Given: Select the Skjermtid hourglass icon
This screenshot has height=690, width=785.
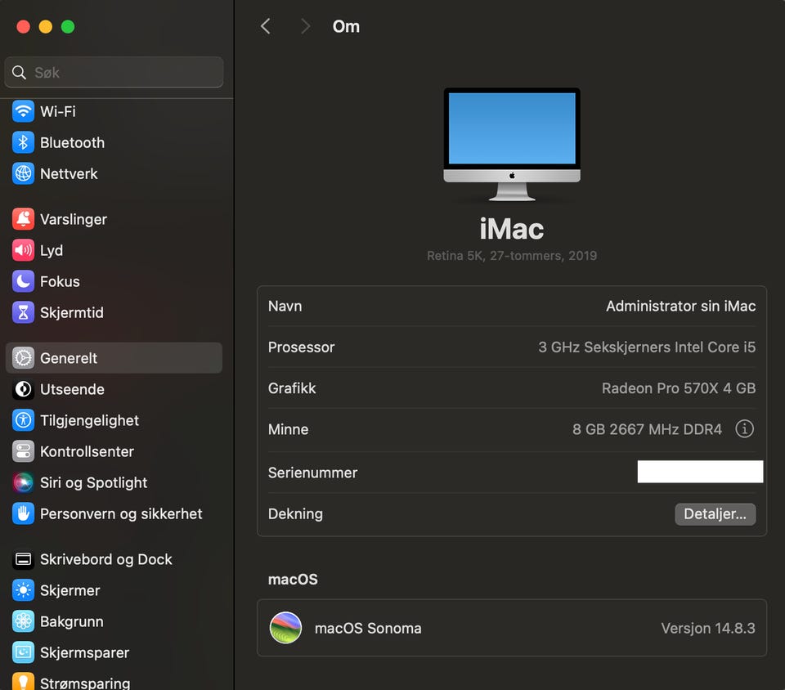Looking at the screenshot, I should coord(23,313).
